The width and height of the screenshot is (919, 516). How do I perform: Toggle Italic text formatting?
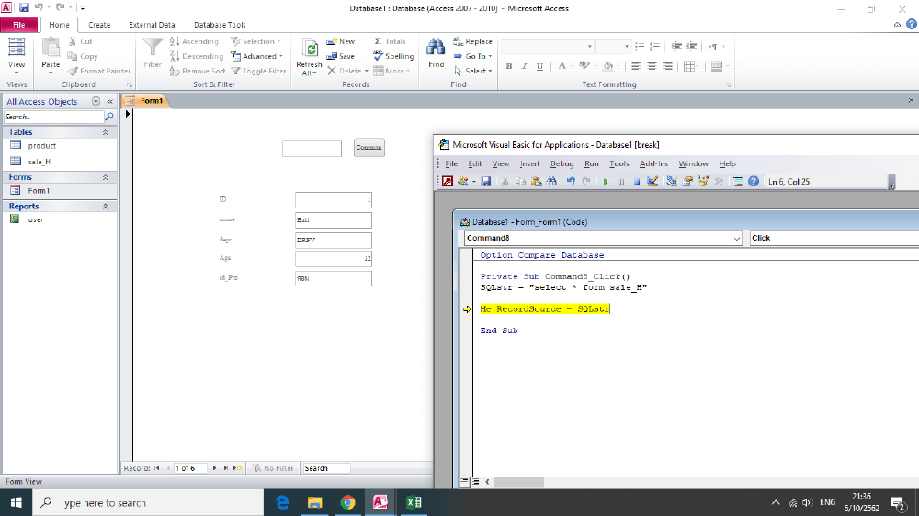[524, 66]
